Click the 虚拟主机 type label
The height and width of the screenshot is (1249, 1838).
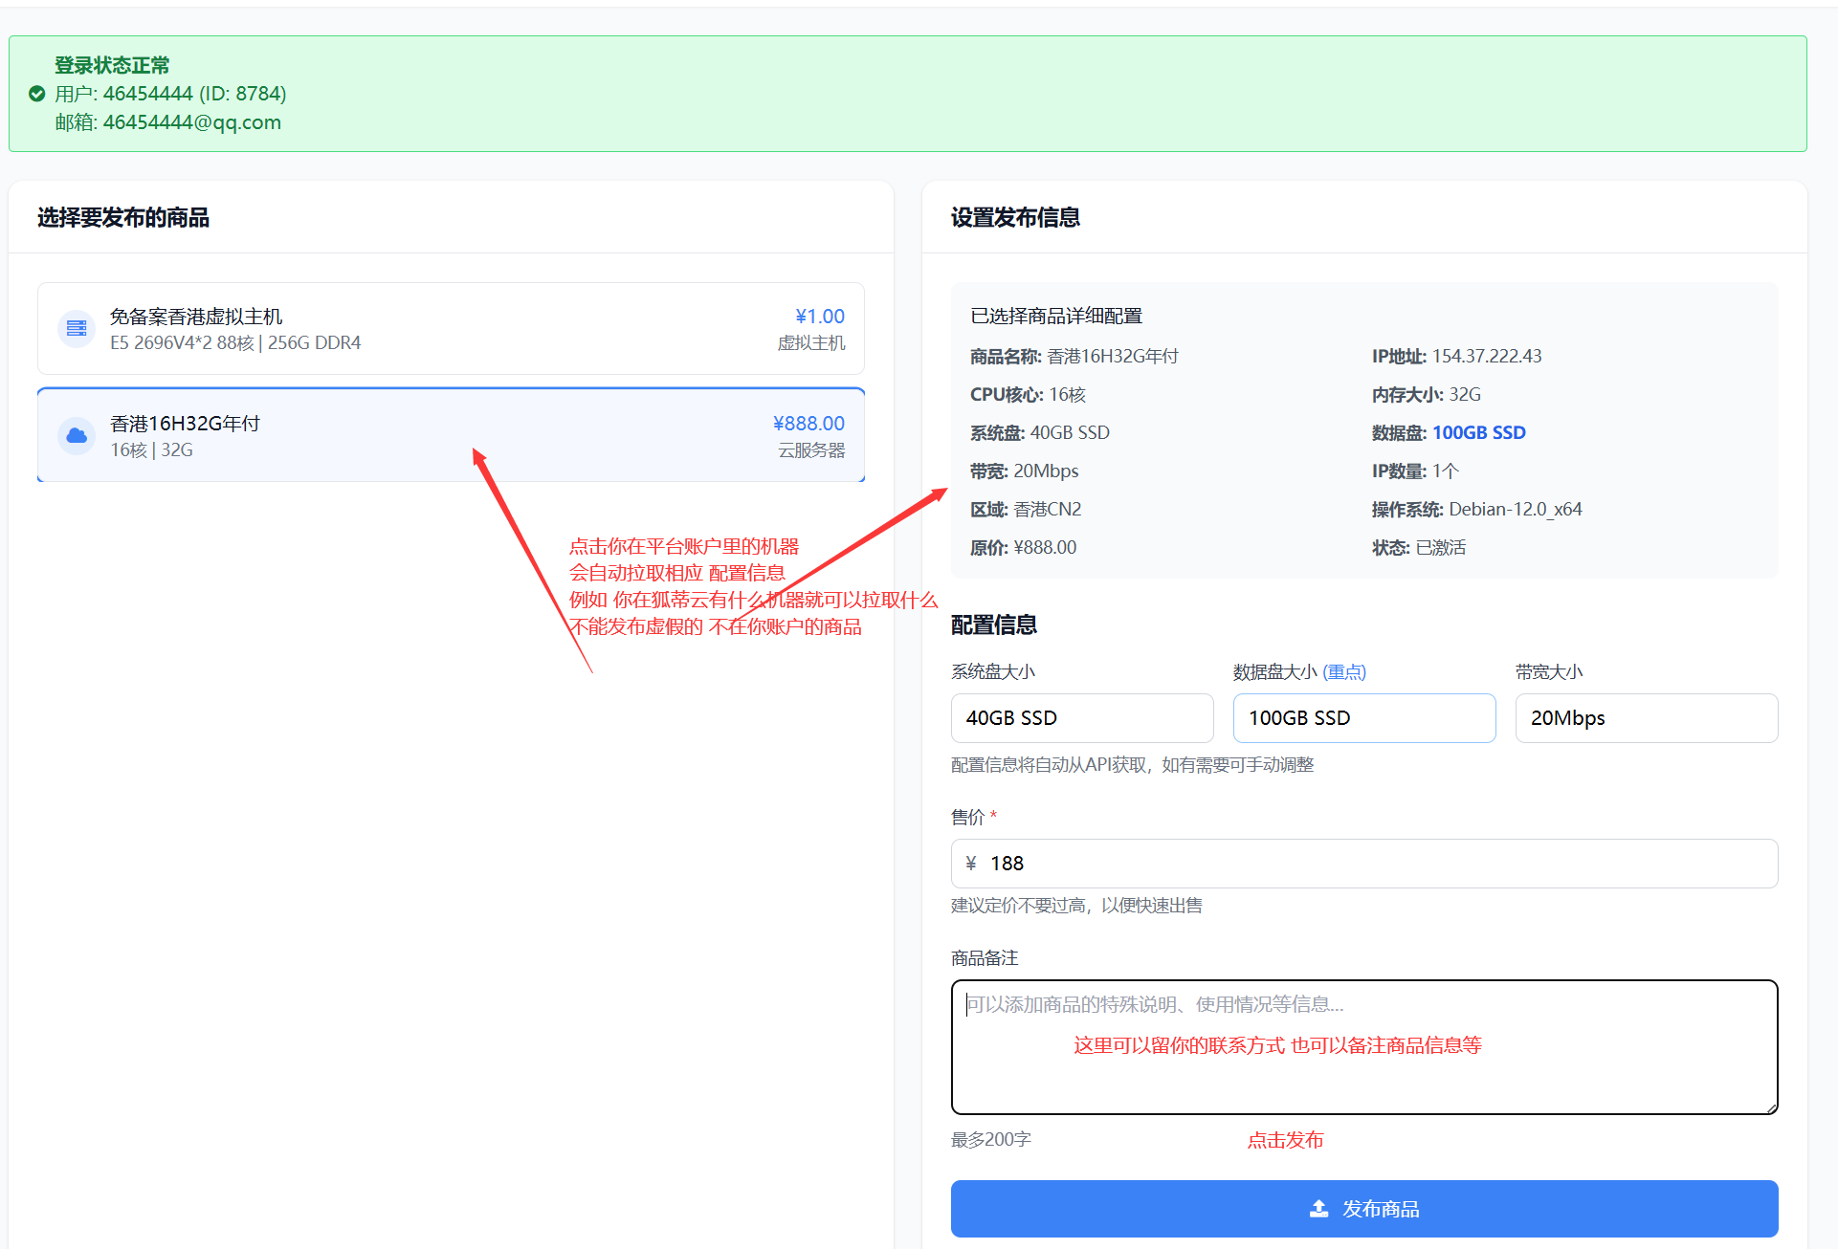[811, 343]
